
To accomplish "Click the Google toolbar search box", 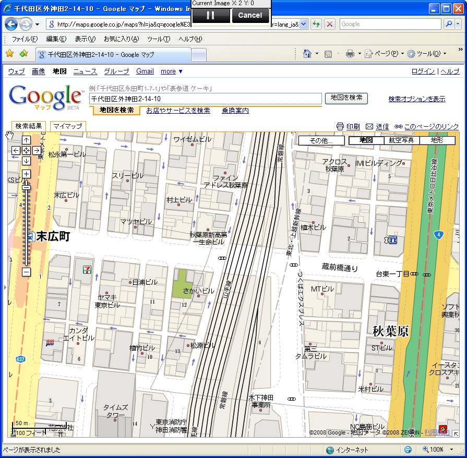I will [390, 24].
